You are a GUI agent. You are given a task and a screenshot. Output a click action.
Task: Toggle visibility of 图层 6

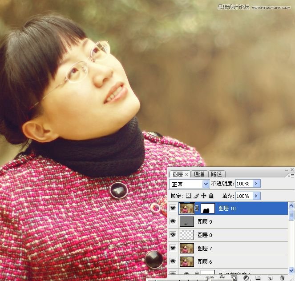click(x=173, y=261)
